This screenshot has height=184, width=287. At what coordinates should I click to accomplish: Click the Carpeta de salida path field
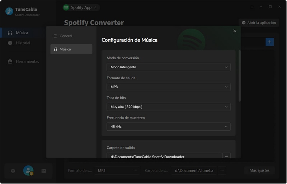(164, 156)
